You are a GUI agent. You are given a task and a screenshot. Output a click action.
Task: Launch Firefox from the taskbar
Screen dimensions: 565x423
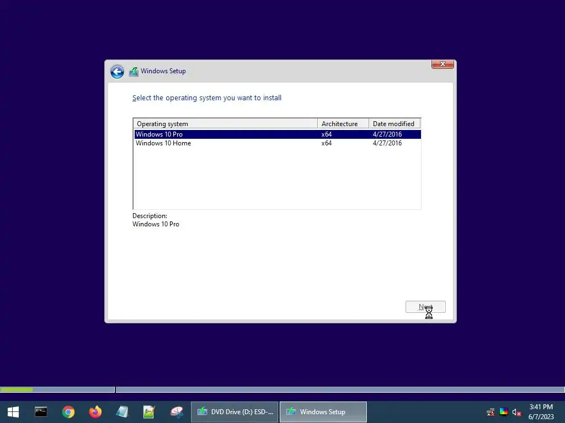tap(95, 412)
